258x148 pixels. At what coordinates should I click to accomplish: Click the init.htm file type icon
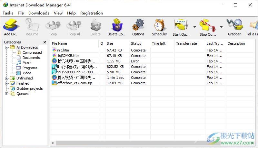tap(54, 50)
